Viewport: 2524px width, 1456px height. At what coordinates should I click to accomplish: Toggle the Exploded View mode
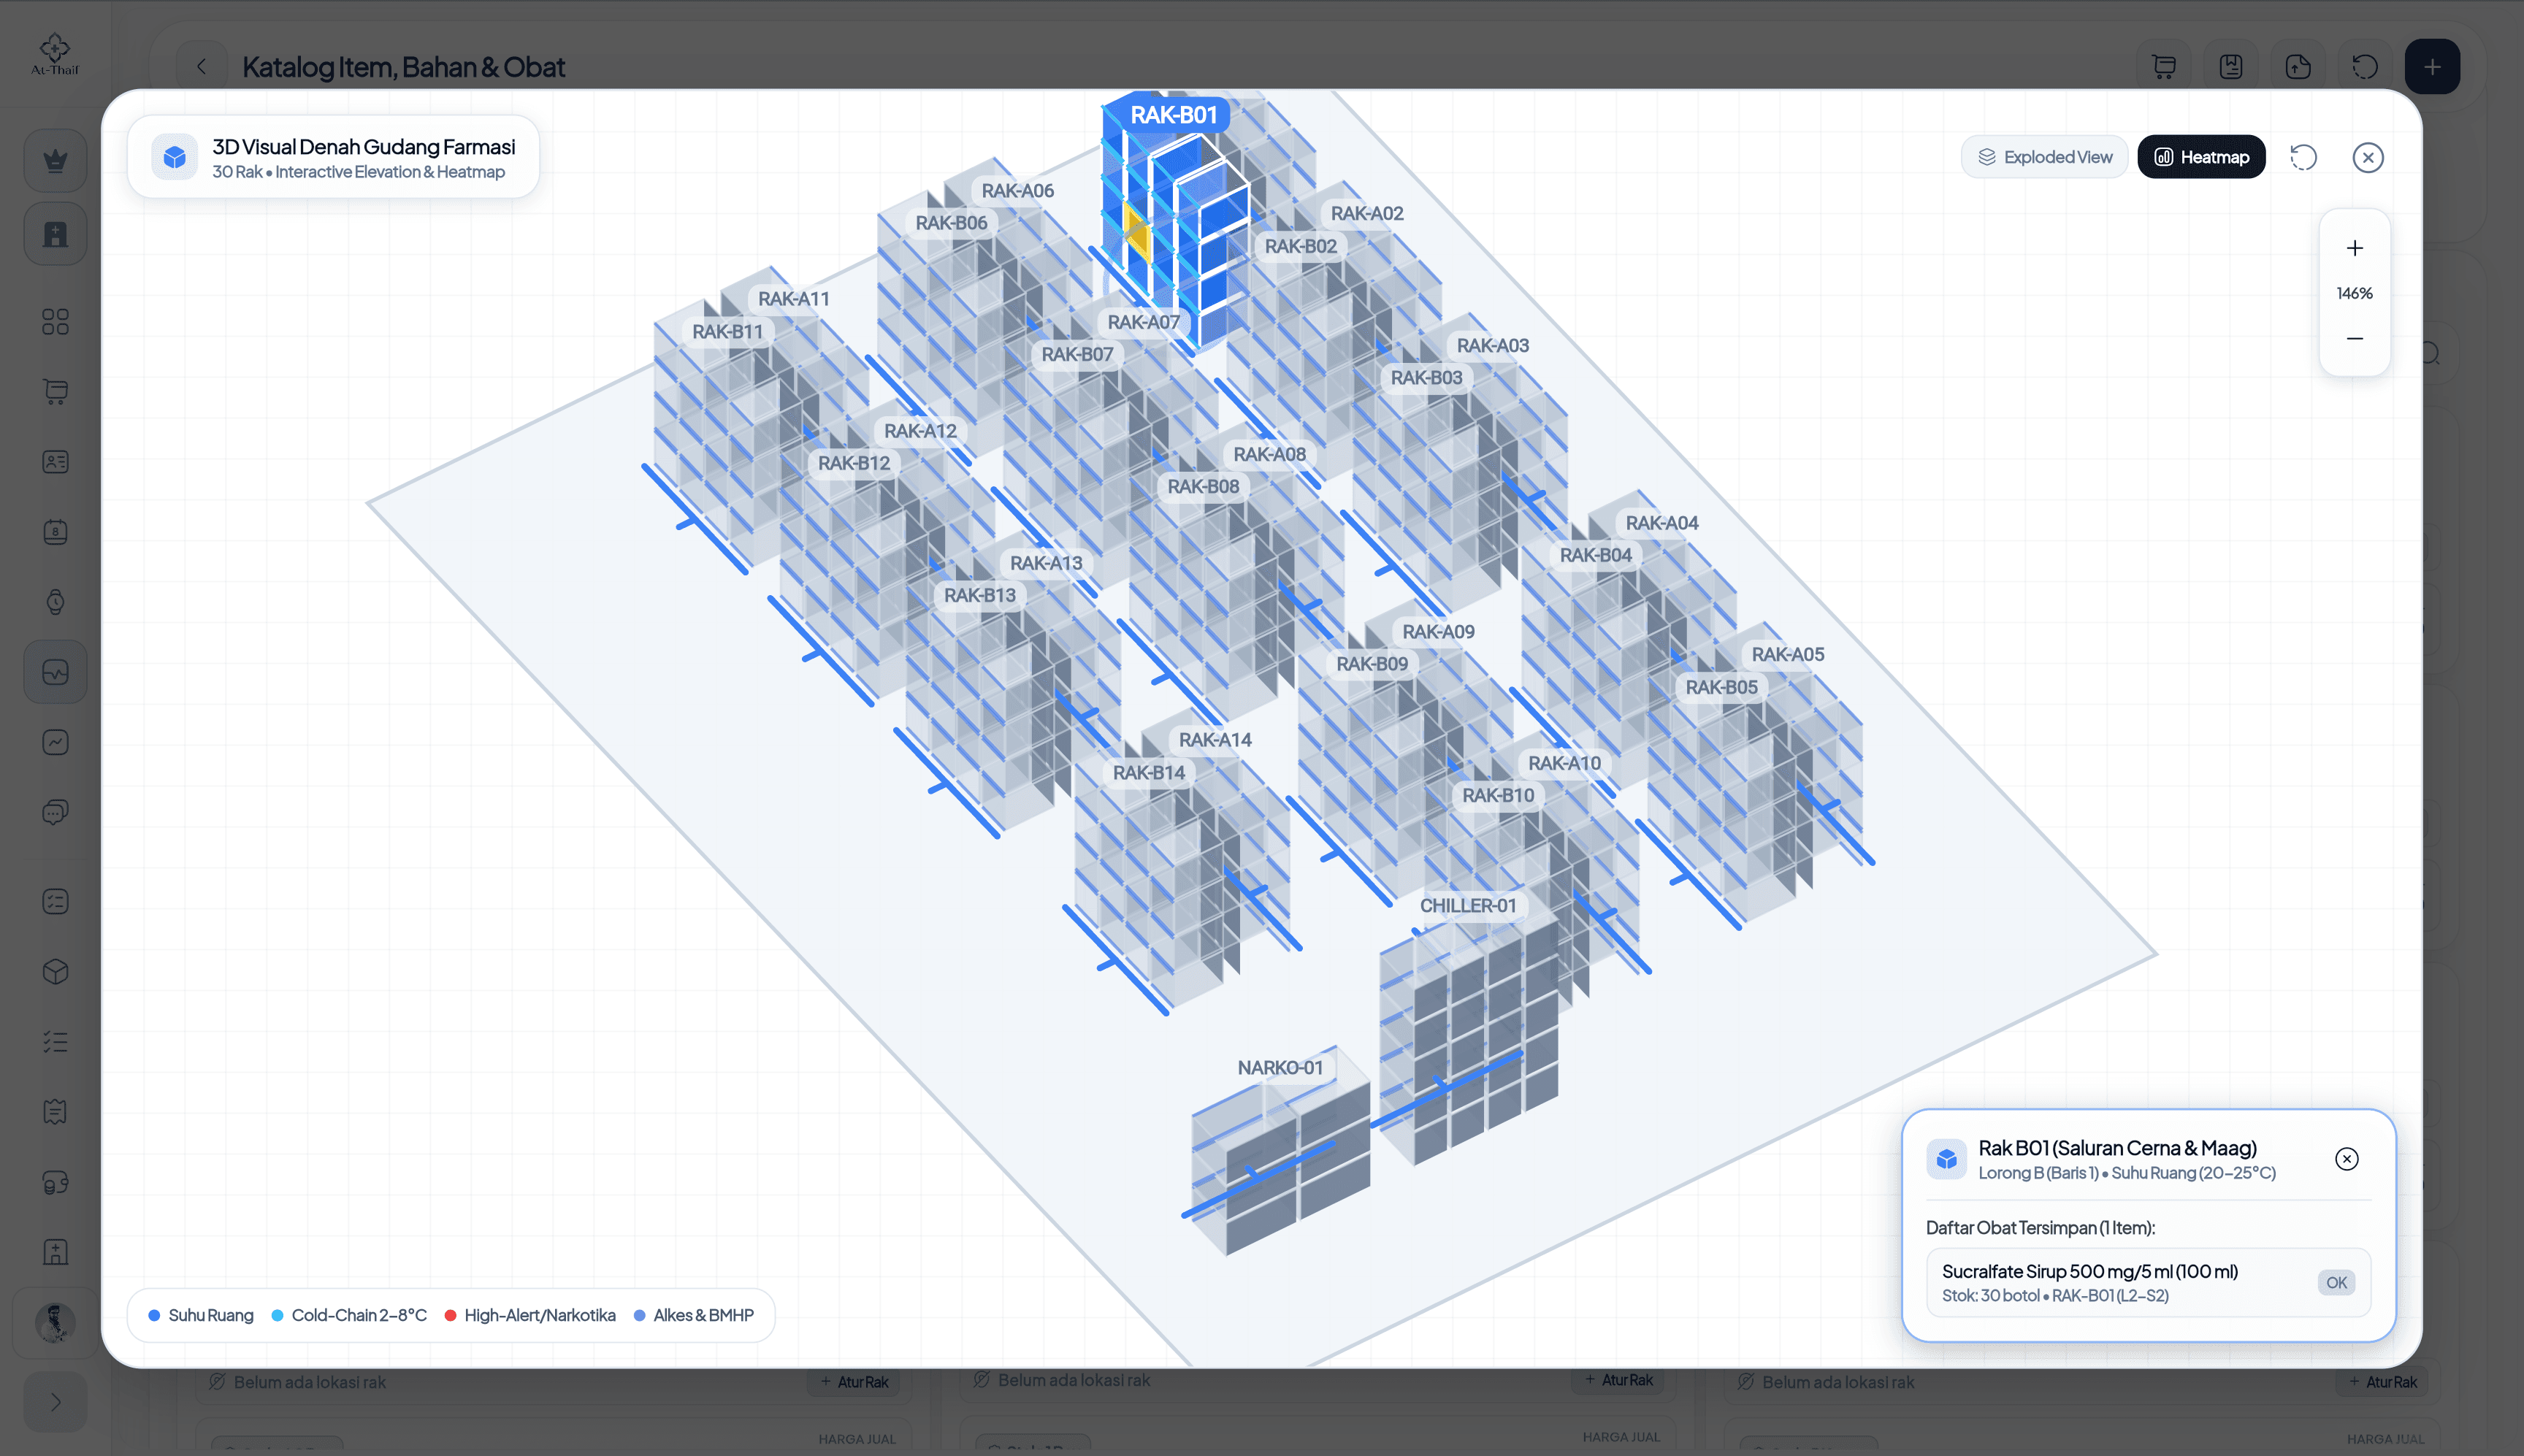click(x=2044, y=157)
